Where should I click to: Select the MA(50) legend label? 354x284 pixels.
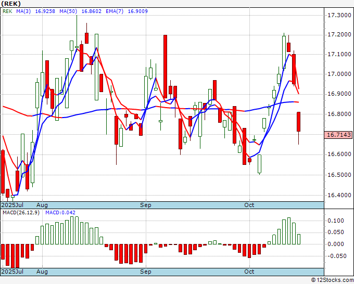click(x=68, y=11)
